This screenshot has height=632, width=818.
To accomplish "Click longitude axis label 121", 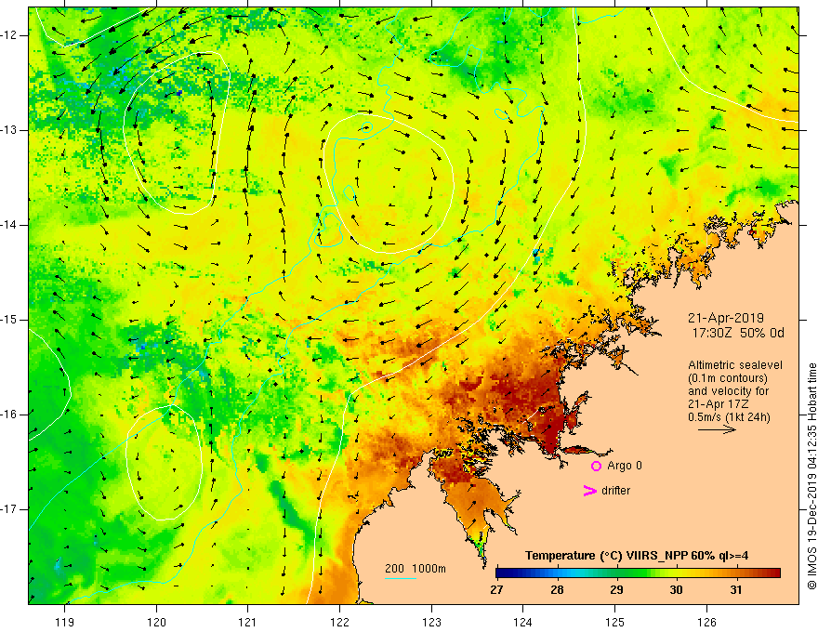I will point(248,622).
